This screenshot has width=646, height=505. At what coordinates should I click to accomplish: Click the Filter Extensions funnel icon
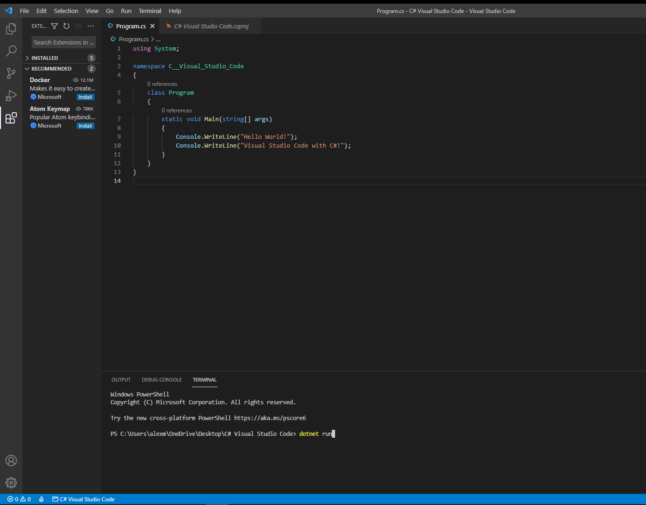[54, 26]
